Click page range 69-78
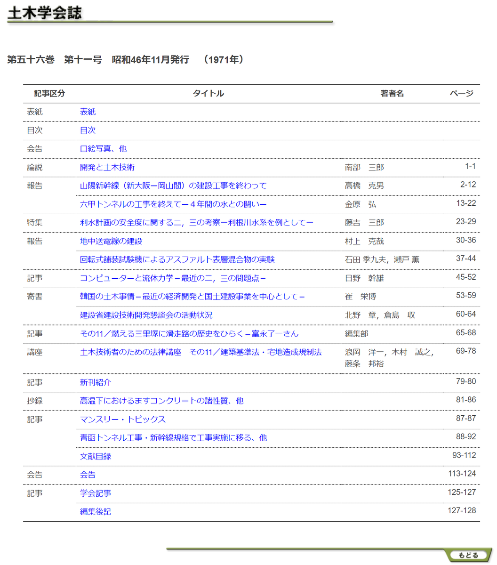The width and height of the screenshot is (497, 565). click(x=466, y=351)
